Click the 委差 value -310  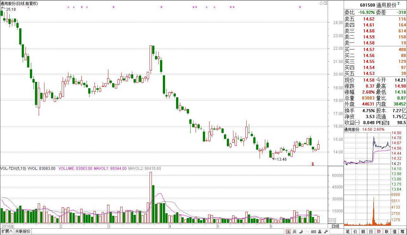point(401,13)
